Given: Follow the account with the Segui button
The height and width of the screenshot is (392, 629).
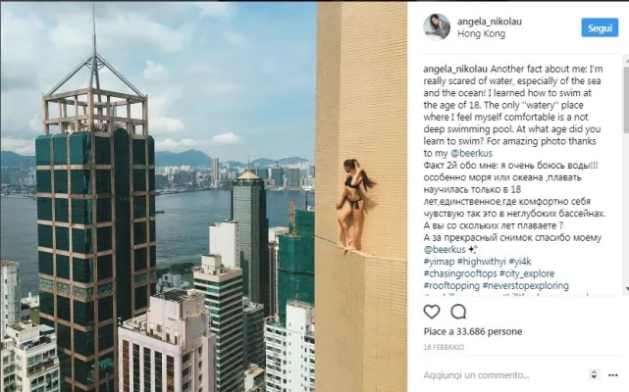Looking at the screenshot, I should click(600, 27).
